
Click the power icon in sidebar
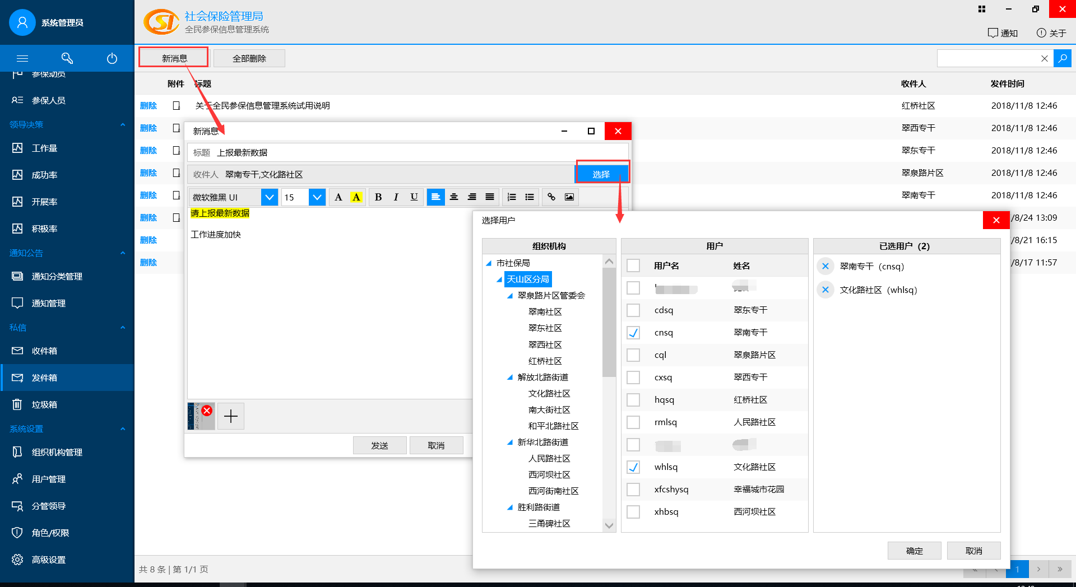coord(112,58)
